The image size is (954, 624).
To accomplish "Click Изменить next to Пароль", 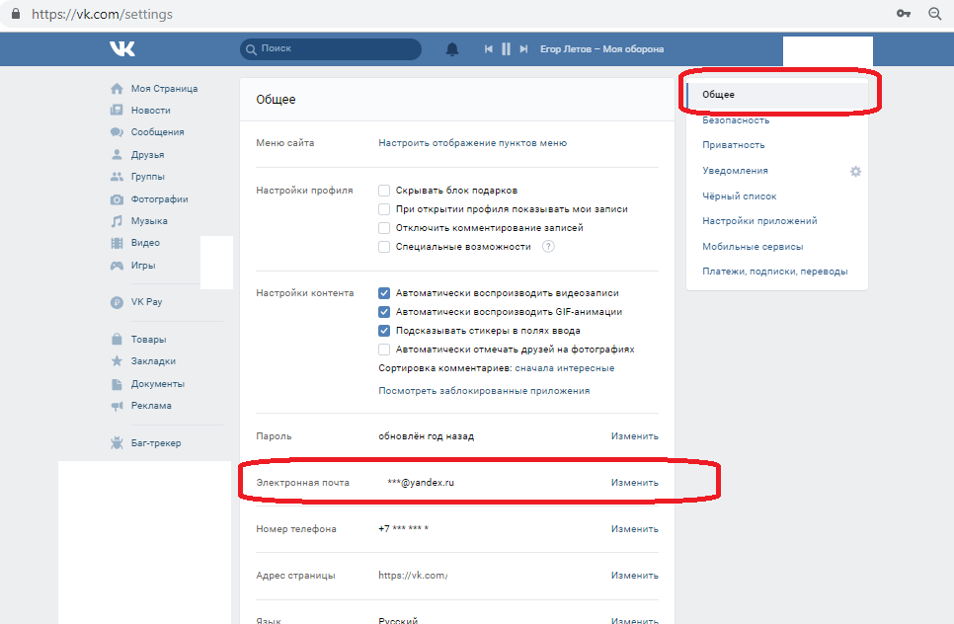I will pyautogui.click(x=635, y=436).
